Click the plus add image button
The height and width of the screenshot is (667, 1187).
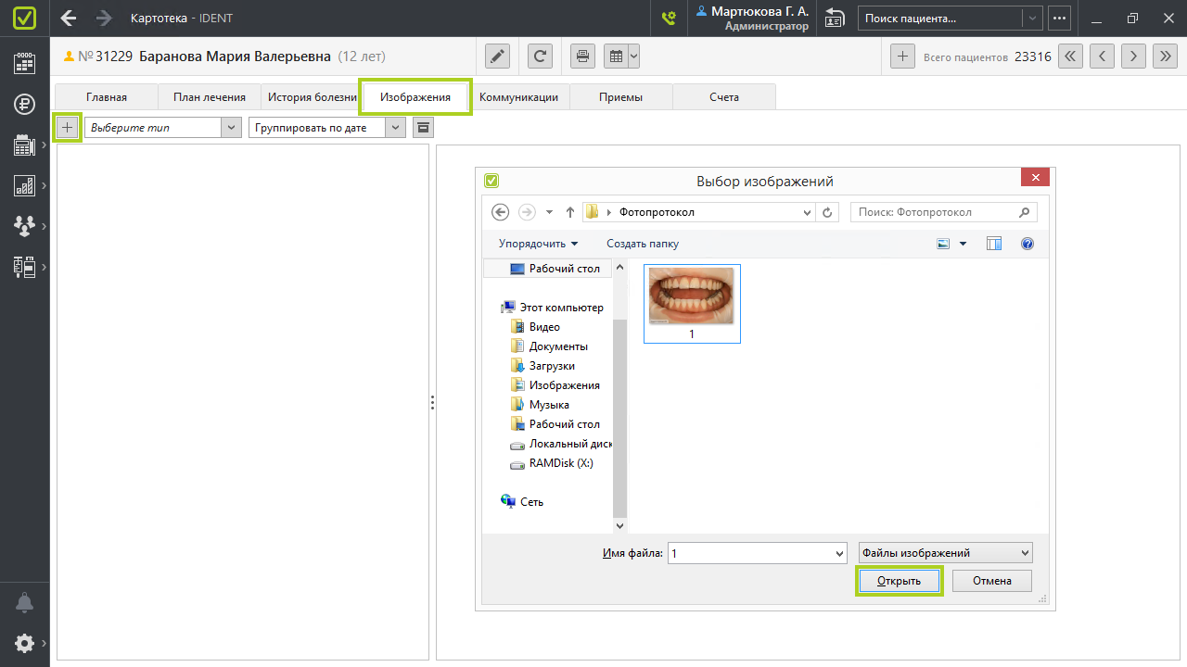pyautogui.click(x=67, y=127)
